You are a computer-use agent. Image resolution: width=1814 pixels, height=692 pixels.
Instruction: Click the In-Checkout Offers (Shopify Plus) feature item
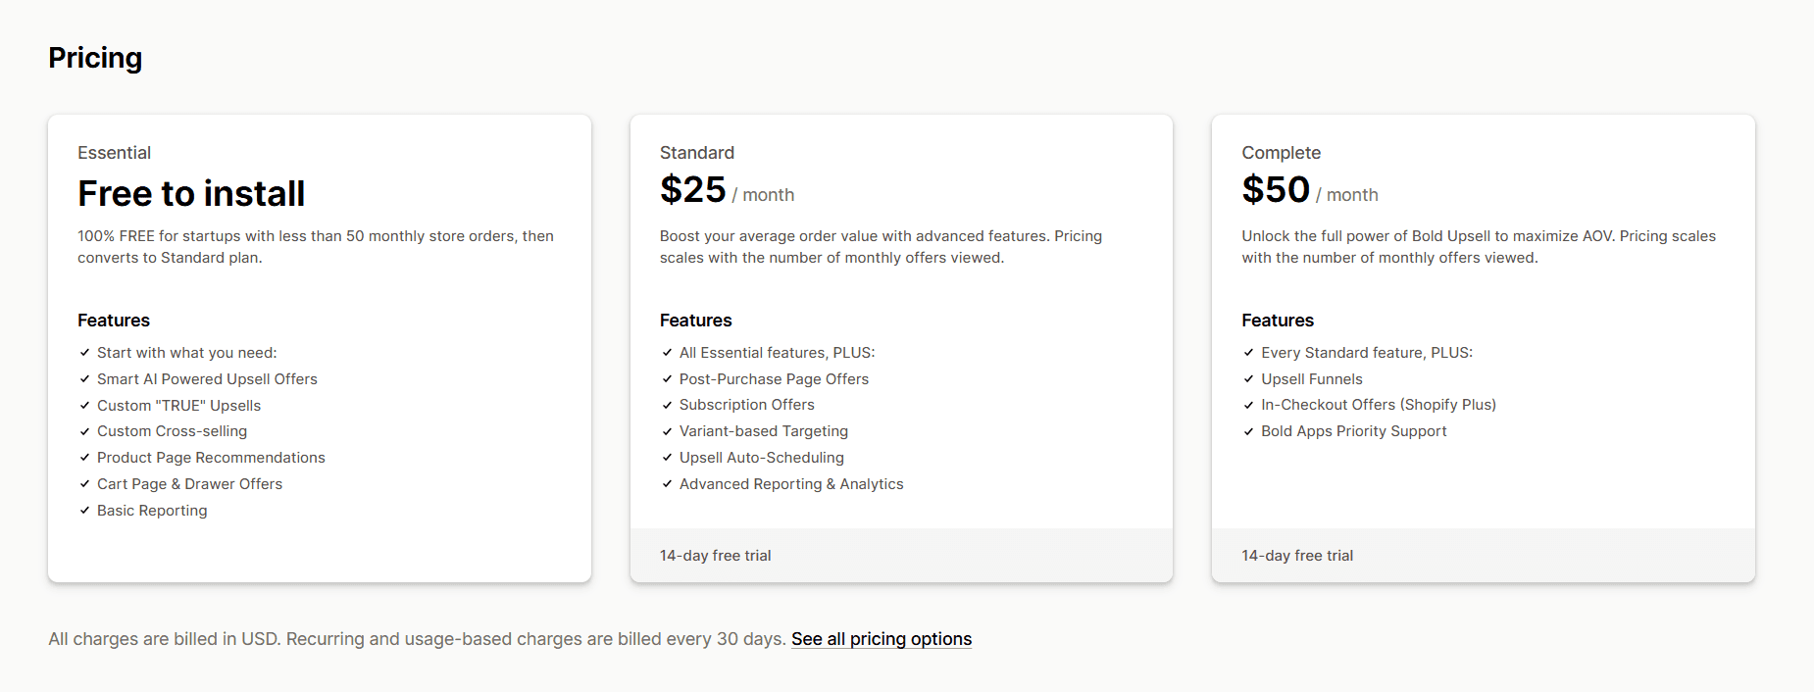coord(1379,404)
